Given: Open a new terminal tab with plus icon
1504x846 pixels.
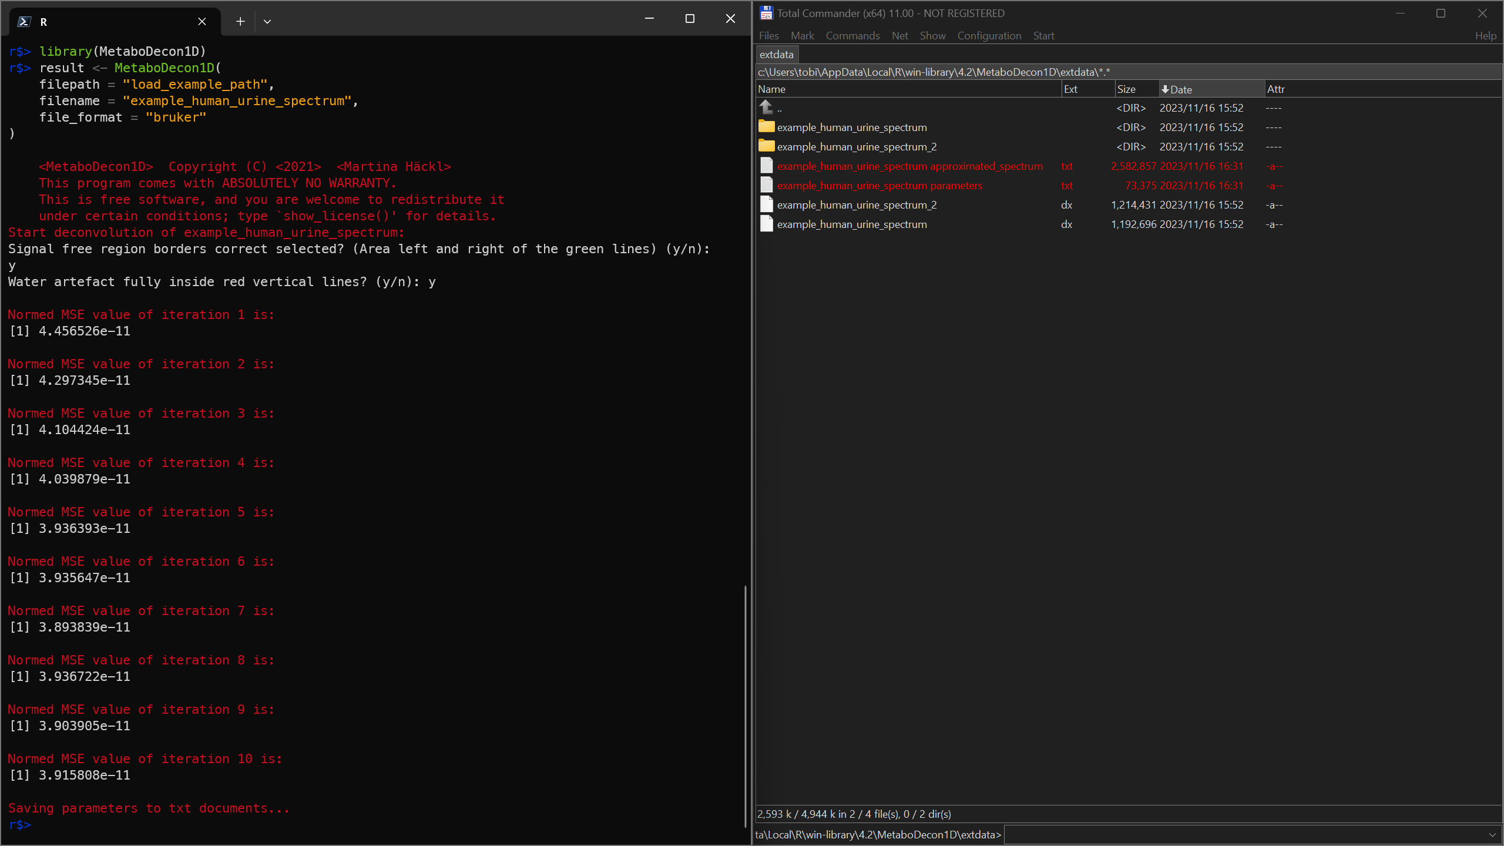Looking at the screenshot, I should [240, 22].
